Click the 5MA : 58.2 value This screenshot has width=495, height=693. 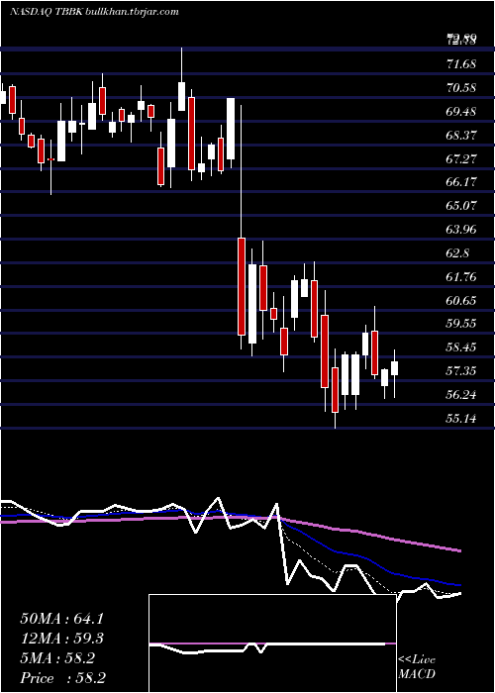click(57, 658)
